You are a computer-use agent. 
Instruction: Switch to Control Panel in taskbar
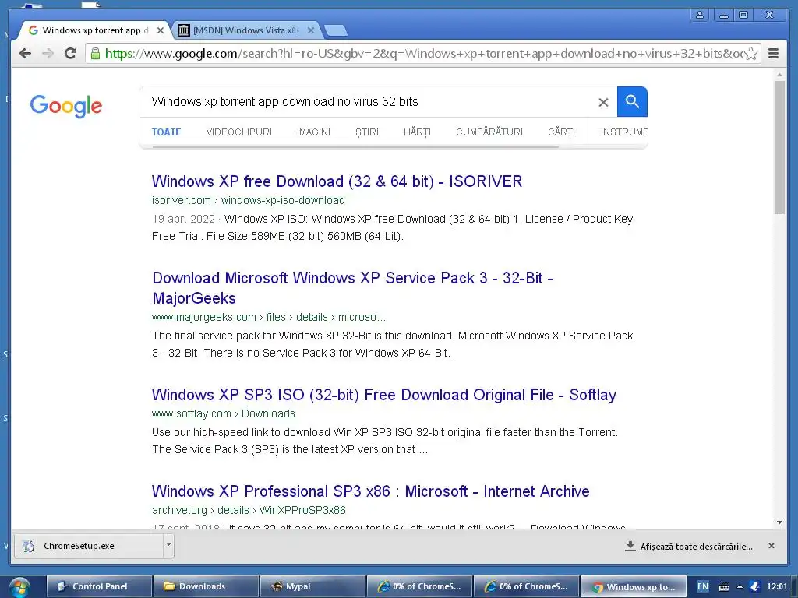(99, 587)
